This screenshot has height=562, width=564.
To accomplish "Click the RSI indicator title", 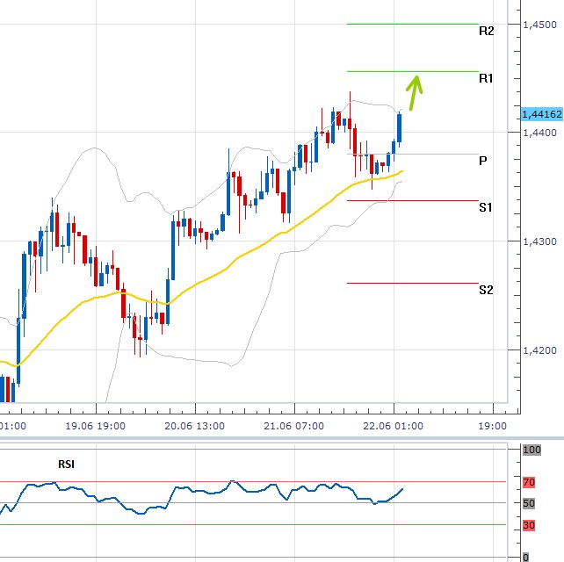I will [65, 464].
